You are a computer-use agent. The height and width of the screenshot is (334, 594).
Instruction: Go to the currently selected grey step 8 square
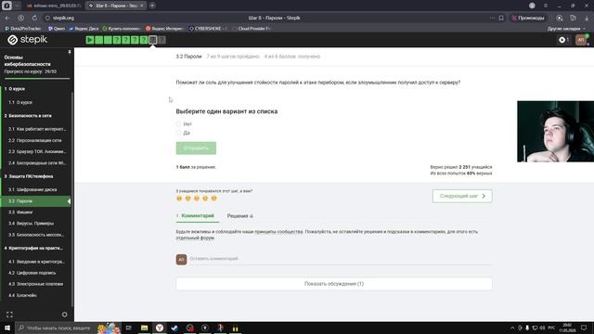point(152,40)
